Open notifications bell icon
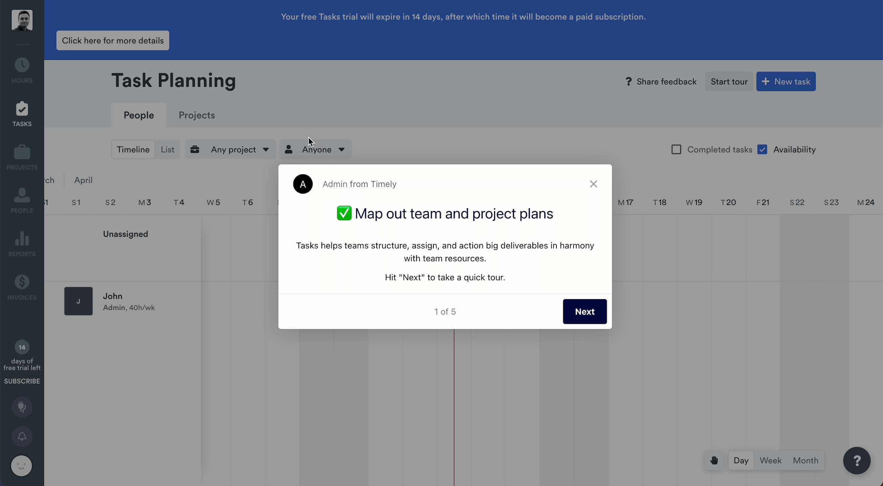 22,436
